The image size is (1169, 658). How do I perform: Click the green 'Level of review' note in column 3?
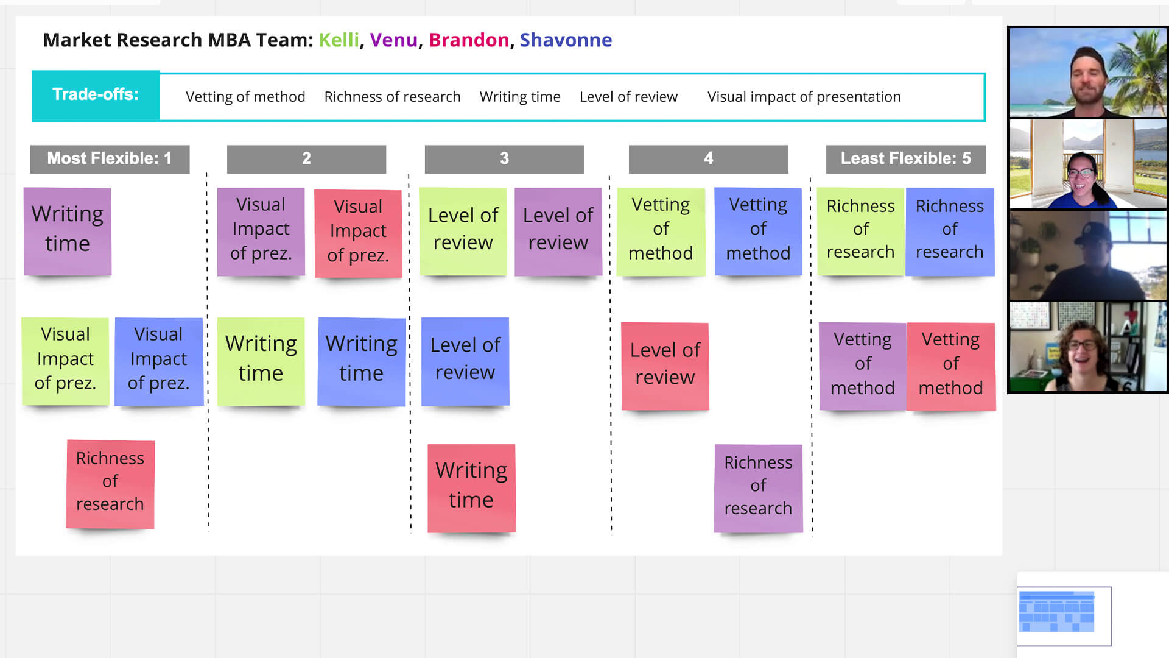pyautogui.click(x=464, y=228)
